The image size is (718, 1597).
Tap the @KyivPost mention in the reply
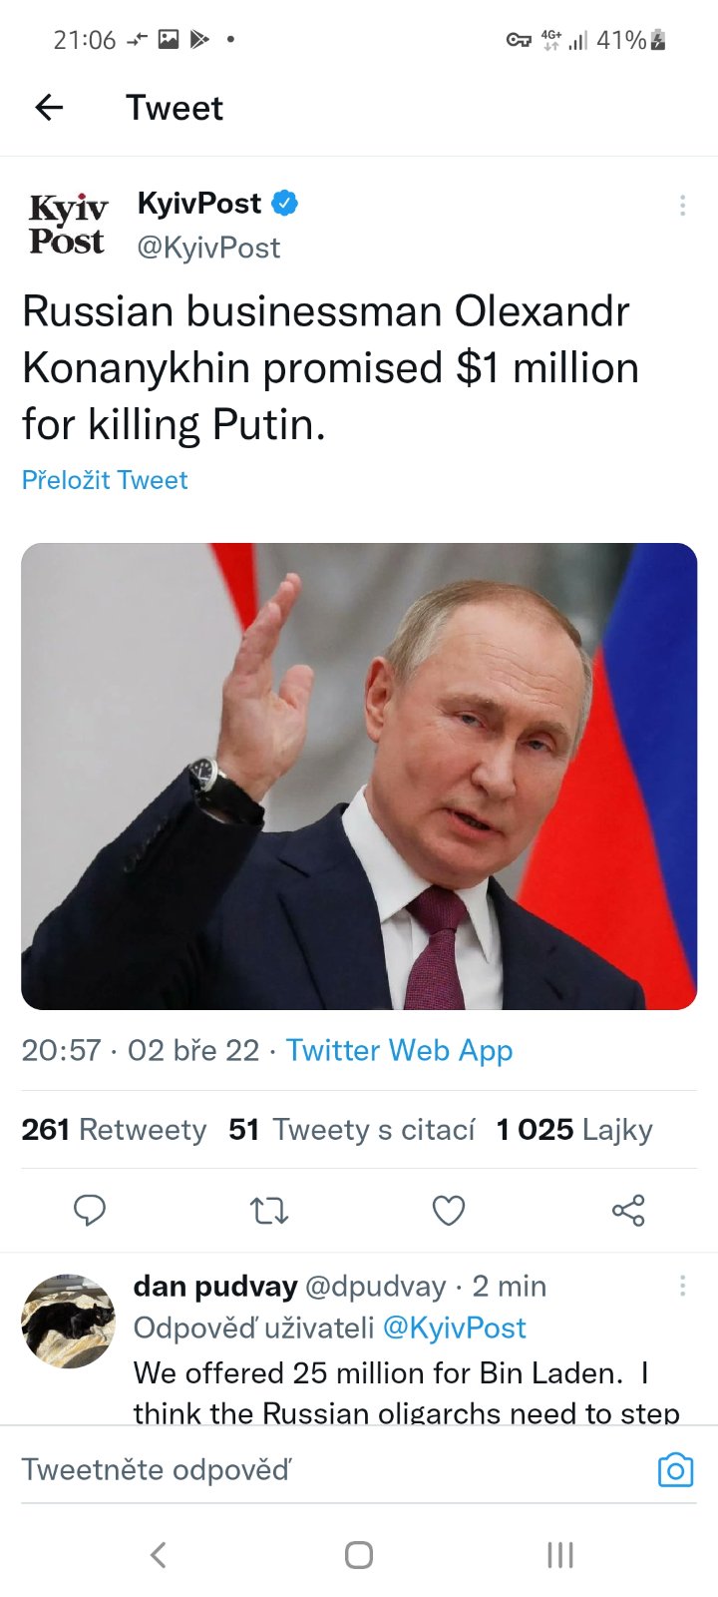[454, 1328]
